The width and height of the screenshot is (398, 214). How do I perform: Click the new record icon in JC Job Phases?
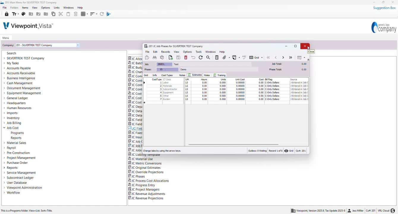click(x=171, y=58)
